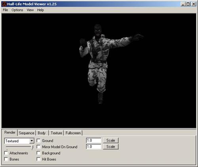This screenshot has height=167, width=198.
Task: Enable Mirror Model On Ground checkbox
Action: (38, 147)
